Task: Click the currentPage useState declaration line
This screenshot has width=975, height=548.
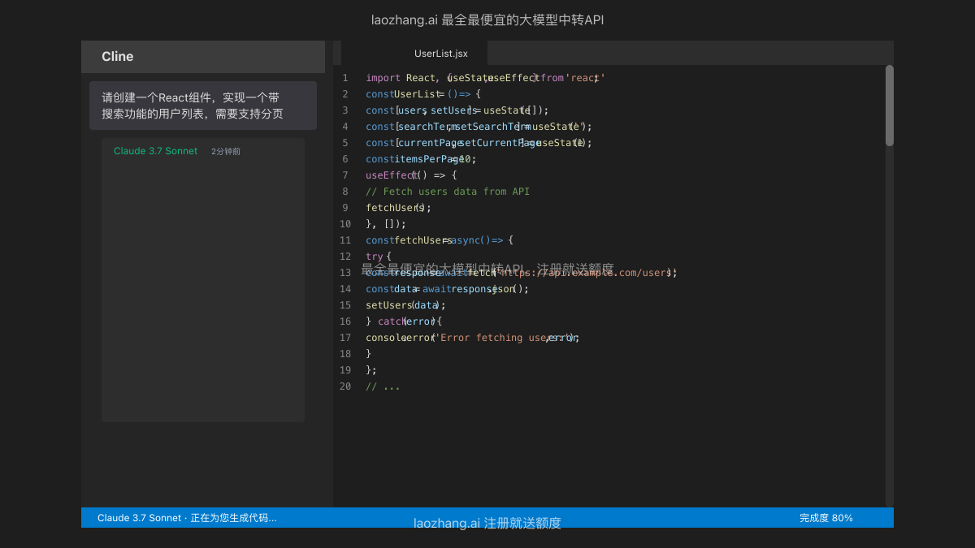Action: click(479, 143)
